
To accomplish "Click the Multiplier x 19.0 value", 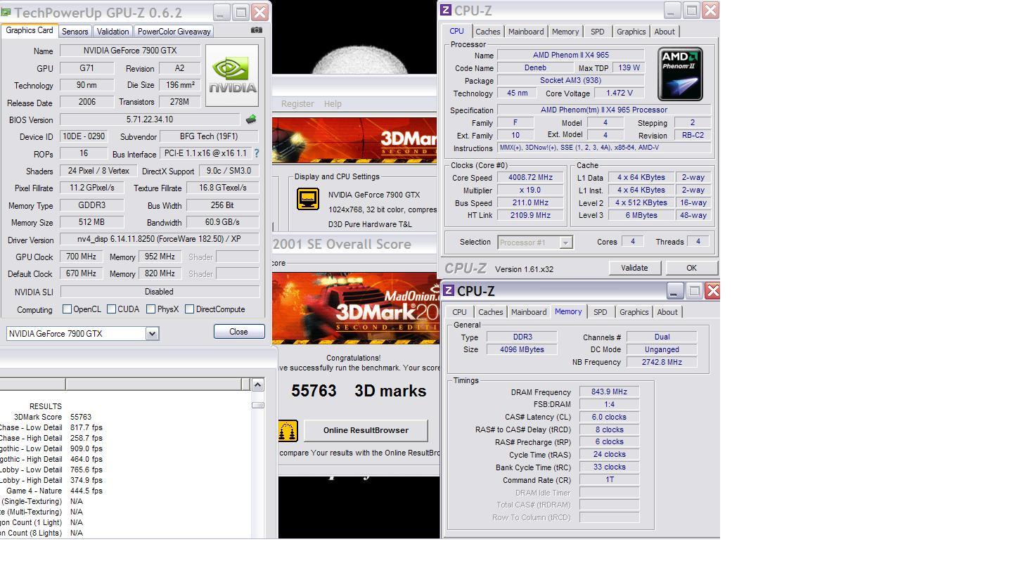I will 530,190.
